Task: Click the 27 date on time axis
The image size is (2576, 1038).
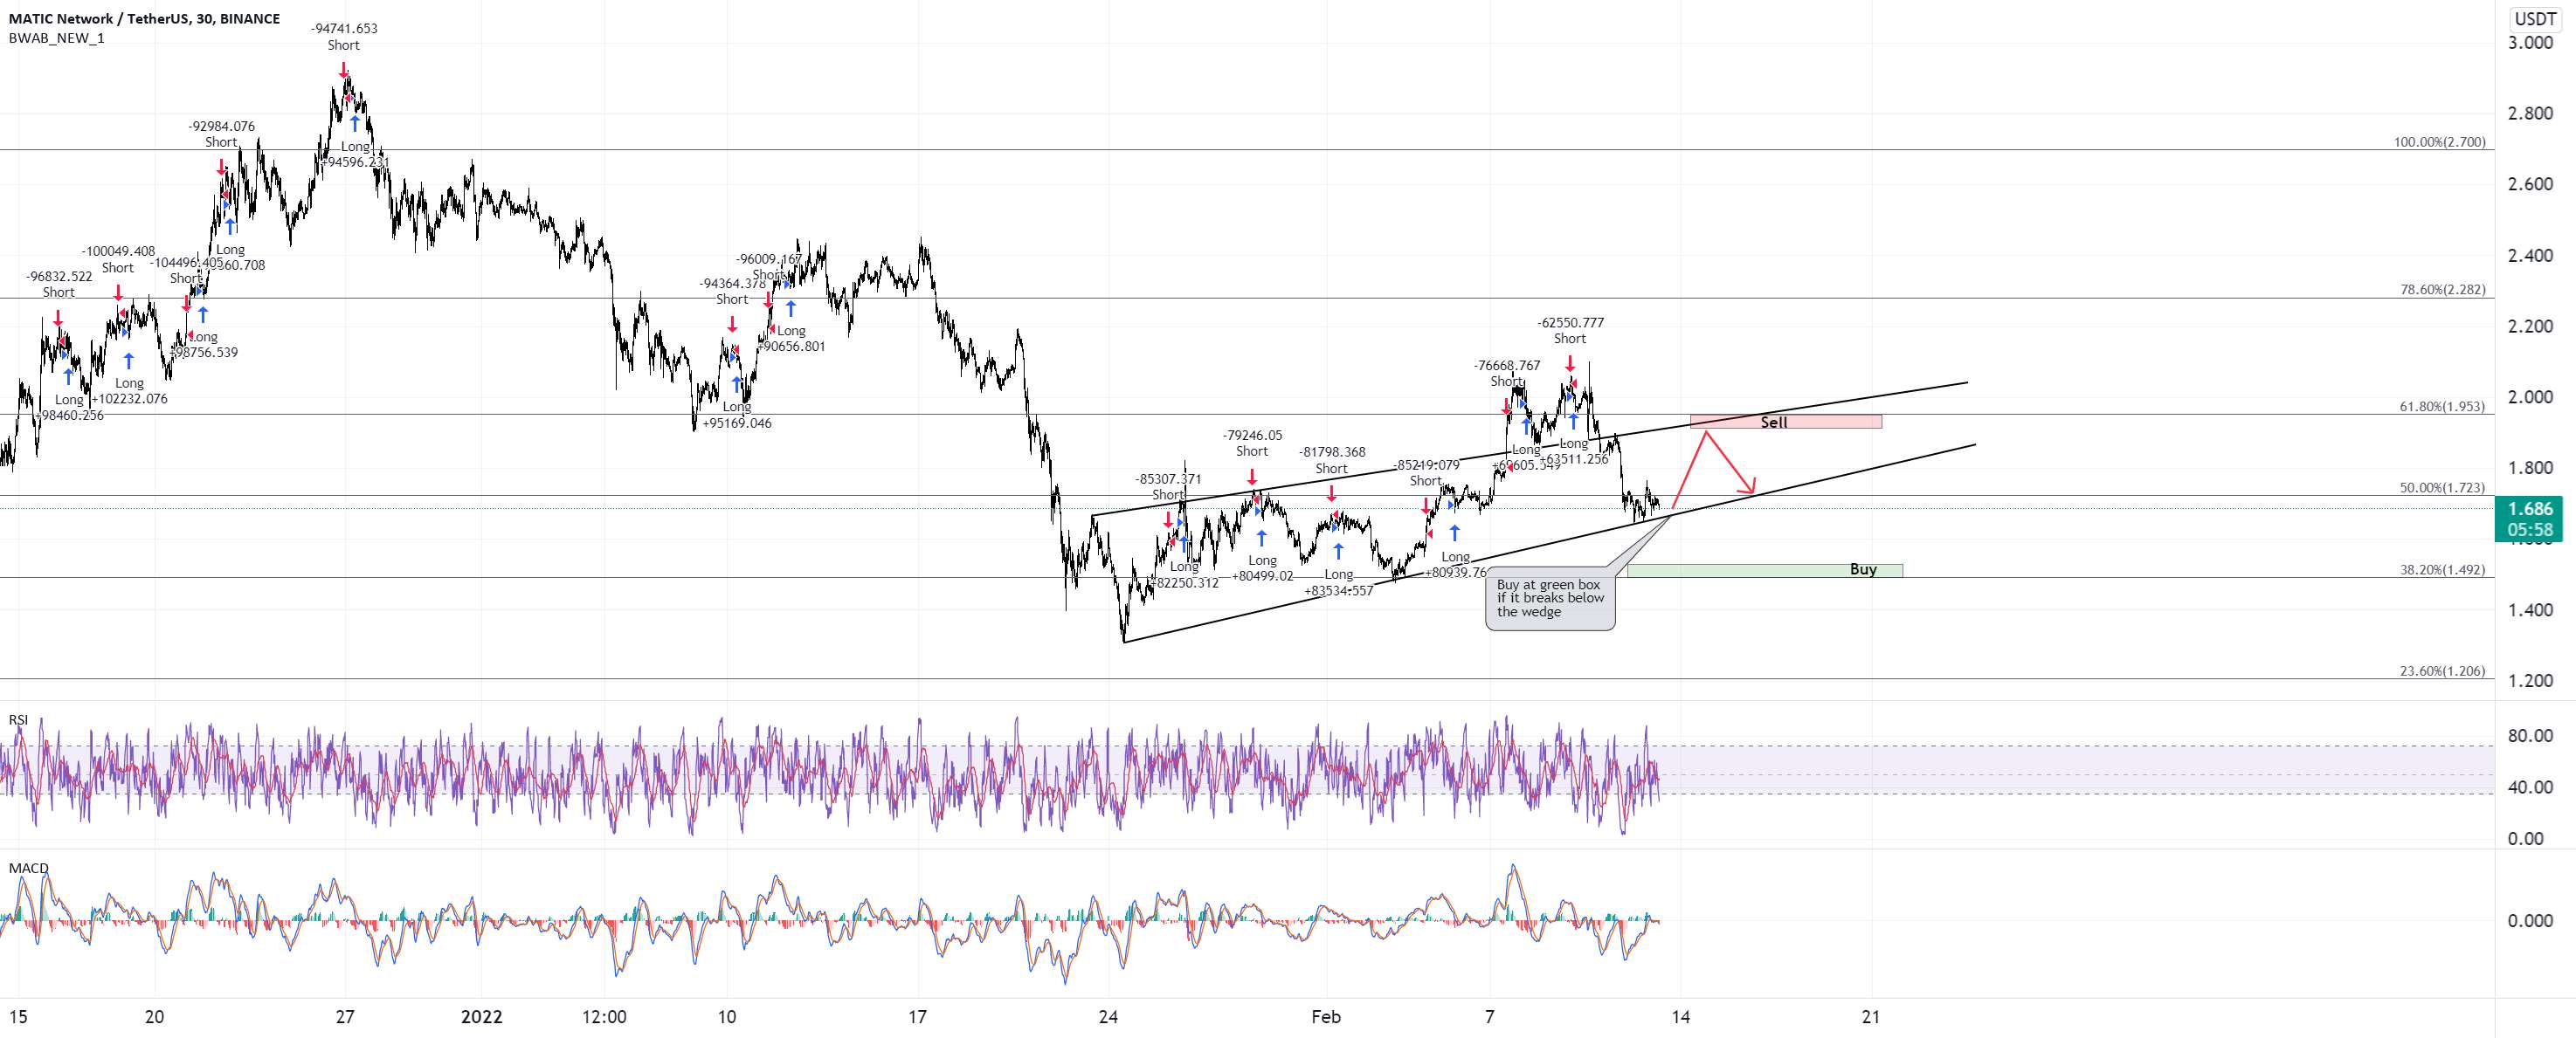Action: pyautogui.click(x=345, y=1017)
